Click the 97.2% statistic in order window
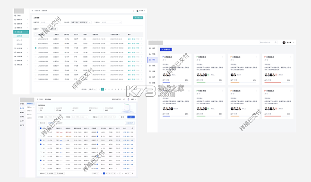 click(x=59, y=110)
